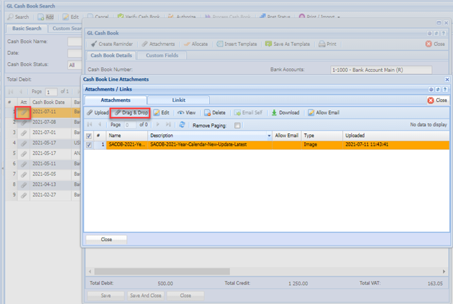Viewport: 453px width, 304px height.
Task: Refresh the attachments grid
Action: (x=182, y=125)
